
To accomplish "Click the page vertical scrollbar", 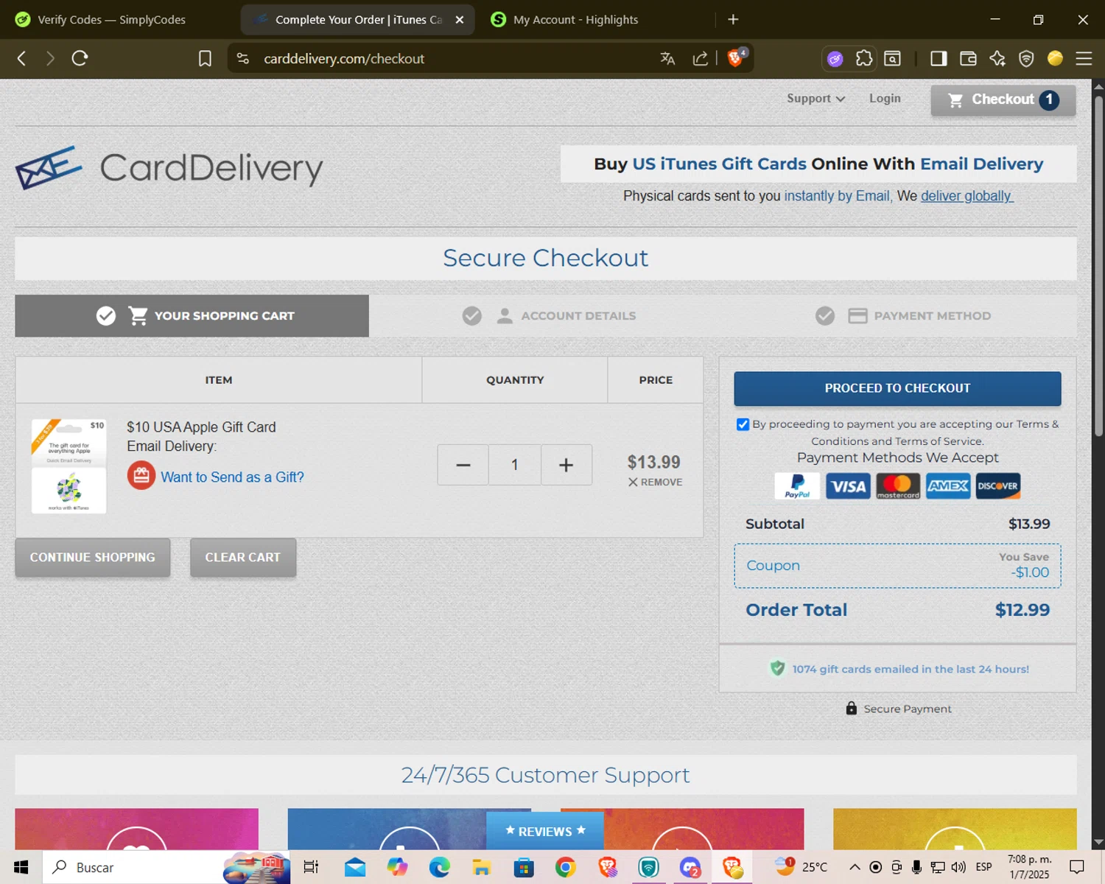I will pos(1098,265).
